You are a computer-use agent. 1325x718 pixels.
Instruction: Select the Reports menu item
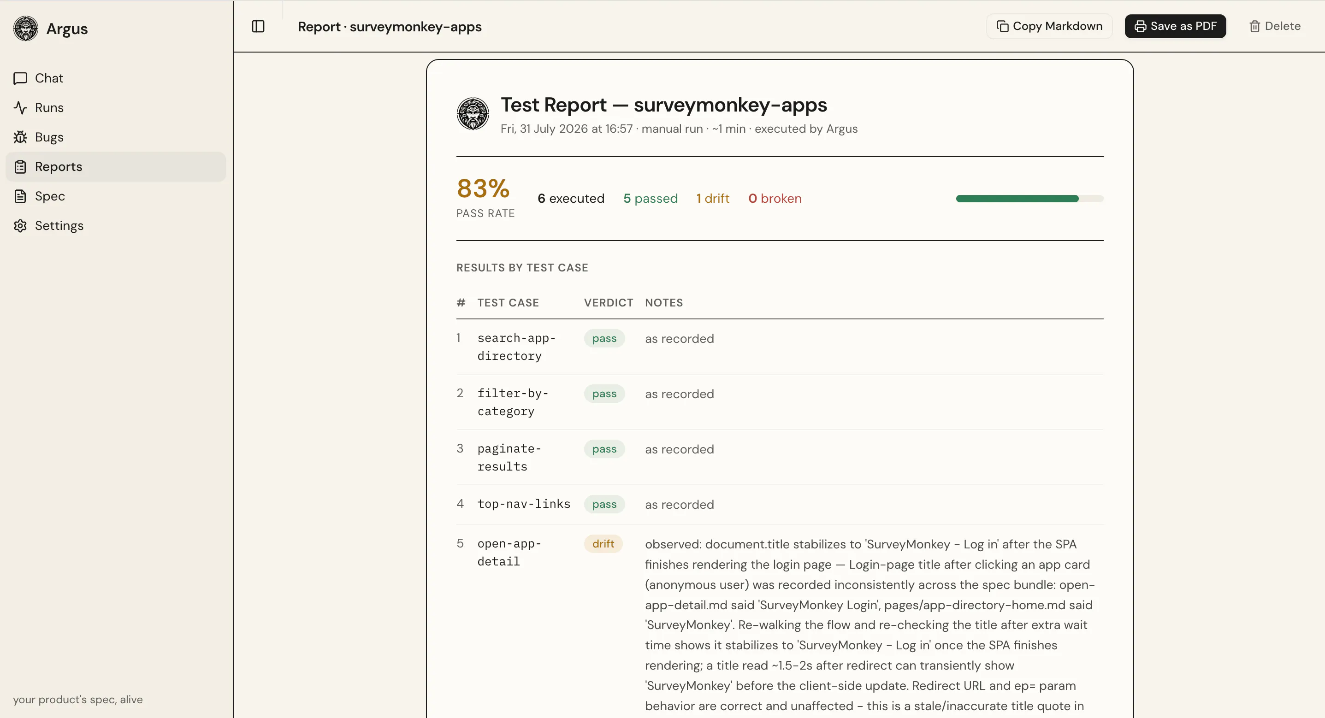coord(116,167)
